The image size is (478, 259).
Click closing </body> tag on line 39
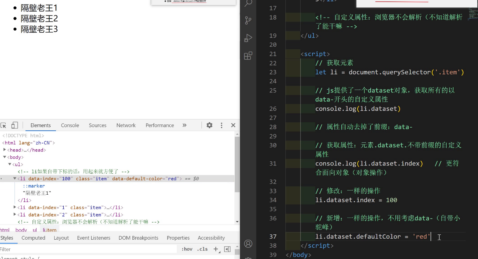298,255
